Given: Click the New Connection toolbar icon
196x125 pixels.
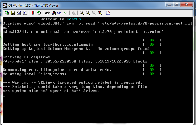Looking at the screenshot, I should point(7,13).
